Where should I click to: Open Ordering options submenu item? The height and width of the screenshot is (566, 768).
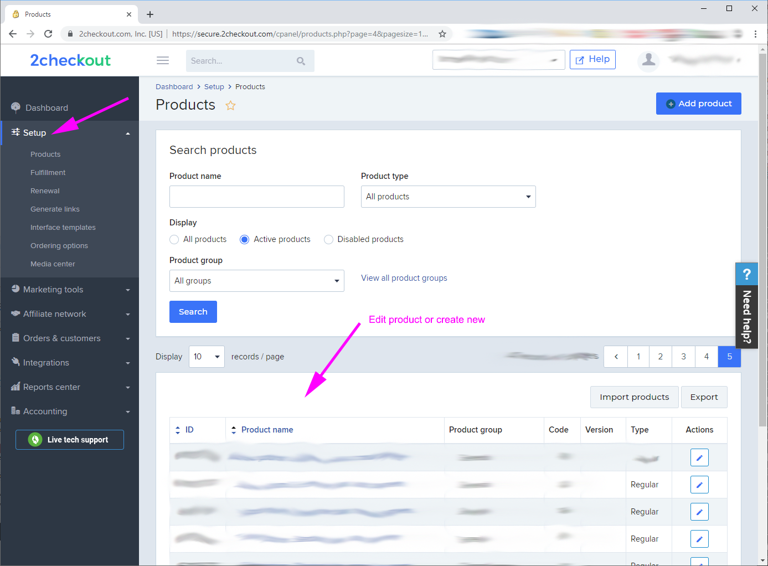[59, 245]
